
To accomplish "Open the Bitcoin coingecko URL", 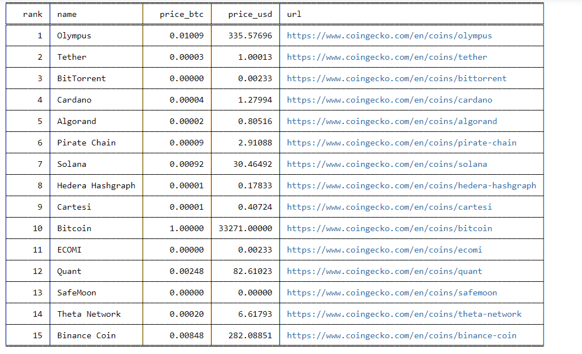I will (390, 229).
